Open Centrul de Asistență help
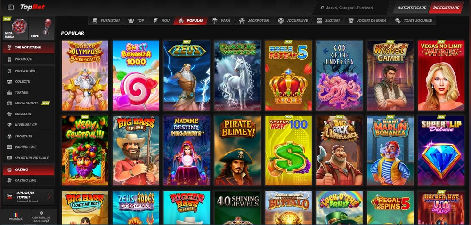This screenshot has height=225, width=471. [x=41, y=217]
